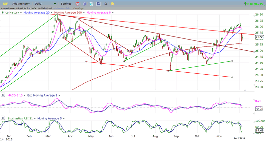Click the alarm clock alert icon
The width and height of the screenshot is (266, 141).
pos(77,4)
